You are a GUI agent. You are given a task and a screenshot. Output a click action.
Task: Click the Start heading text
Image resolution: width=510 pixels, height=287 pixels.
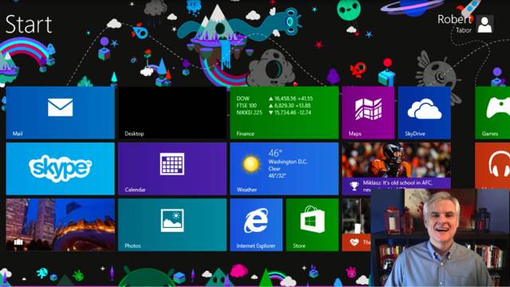[29, 25]
